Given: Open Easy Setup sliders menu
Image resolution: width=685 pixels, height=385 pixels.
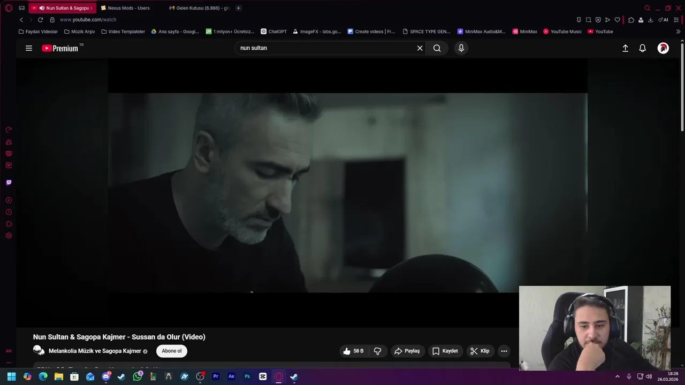Looking at the screenshot, I should pos(676,20).
